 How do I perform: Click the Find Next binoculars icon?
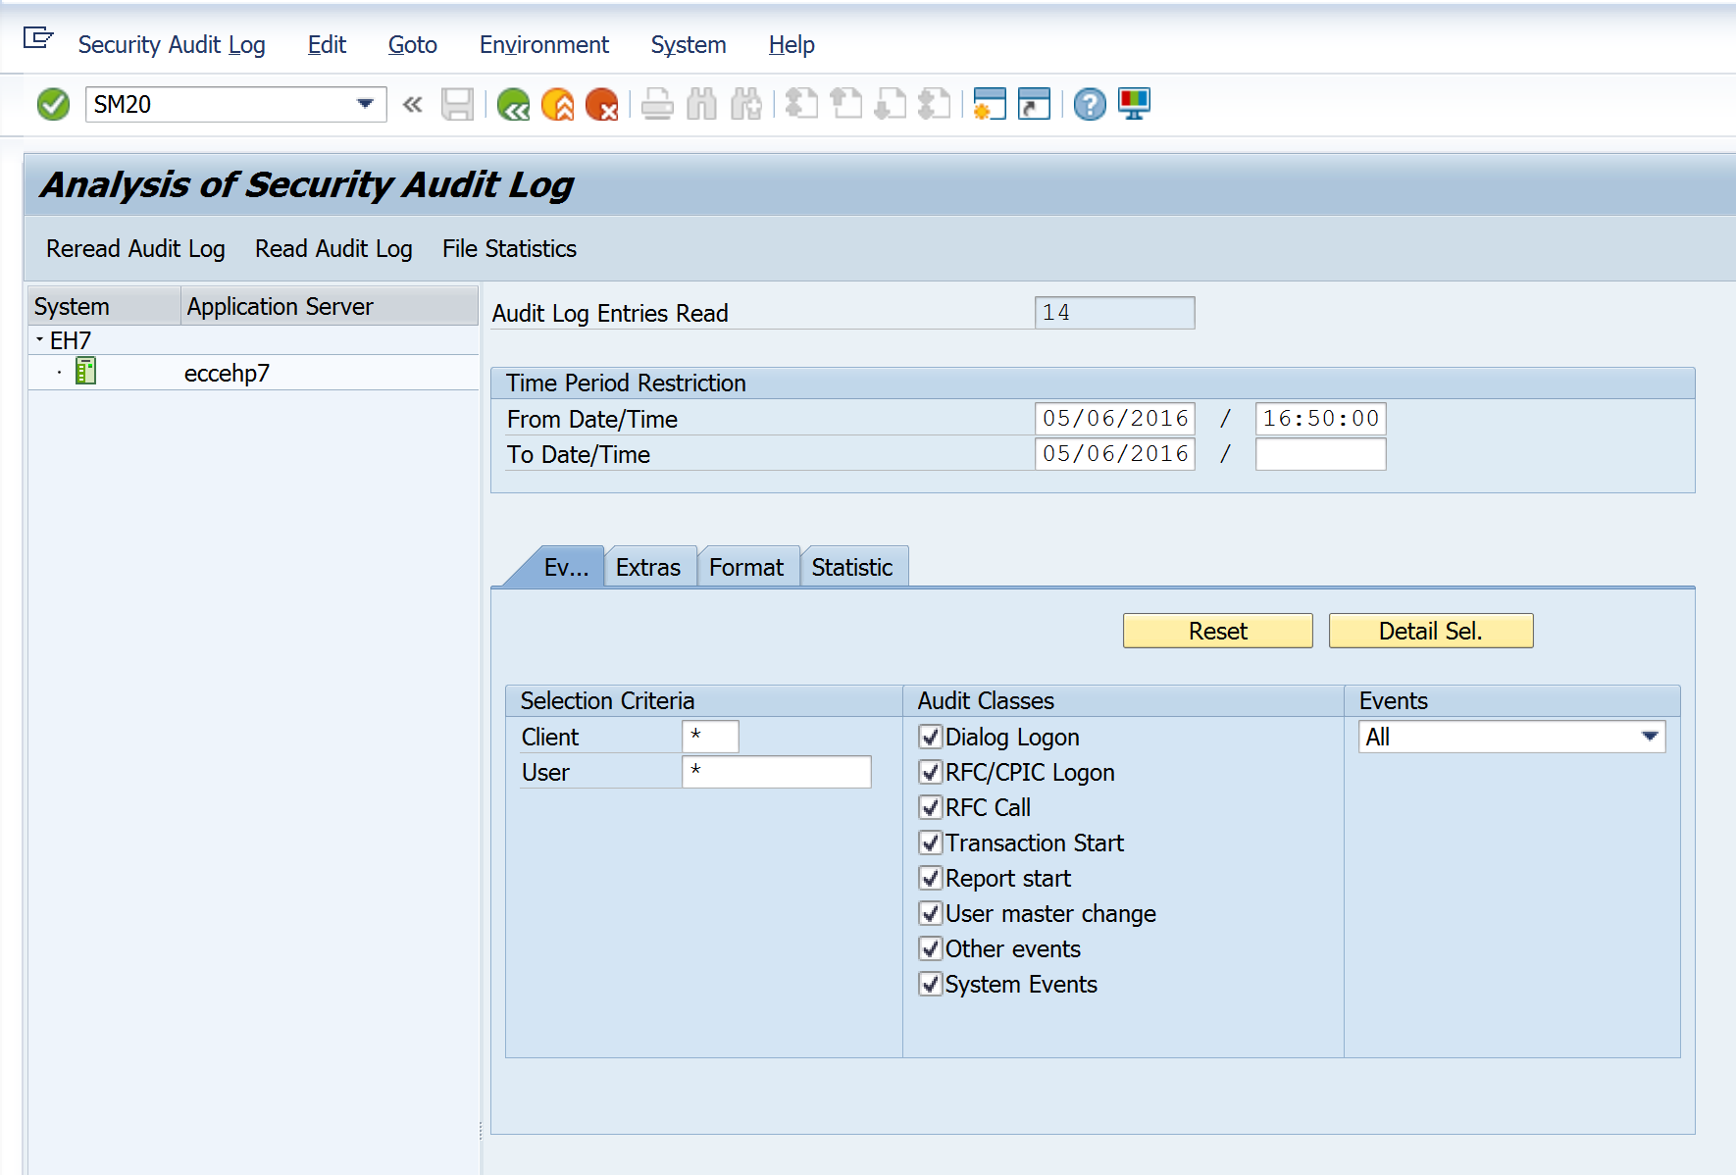click(x=746, y=104)
